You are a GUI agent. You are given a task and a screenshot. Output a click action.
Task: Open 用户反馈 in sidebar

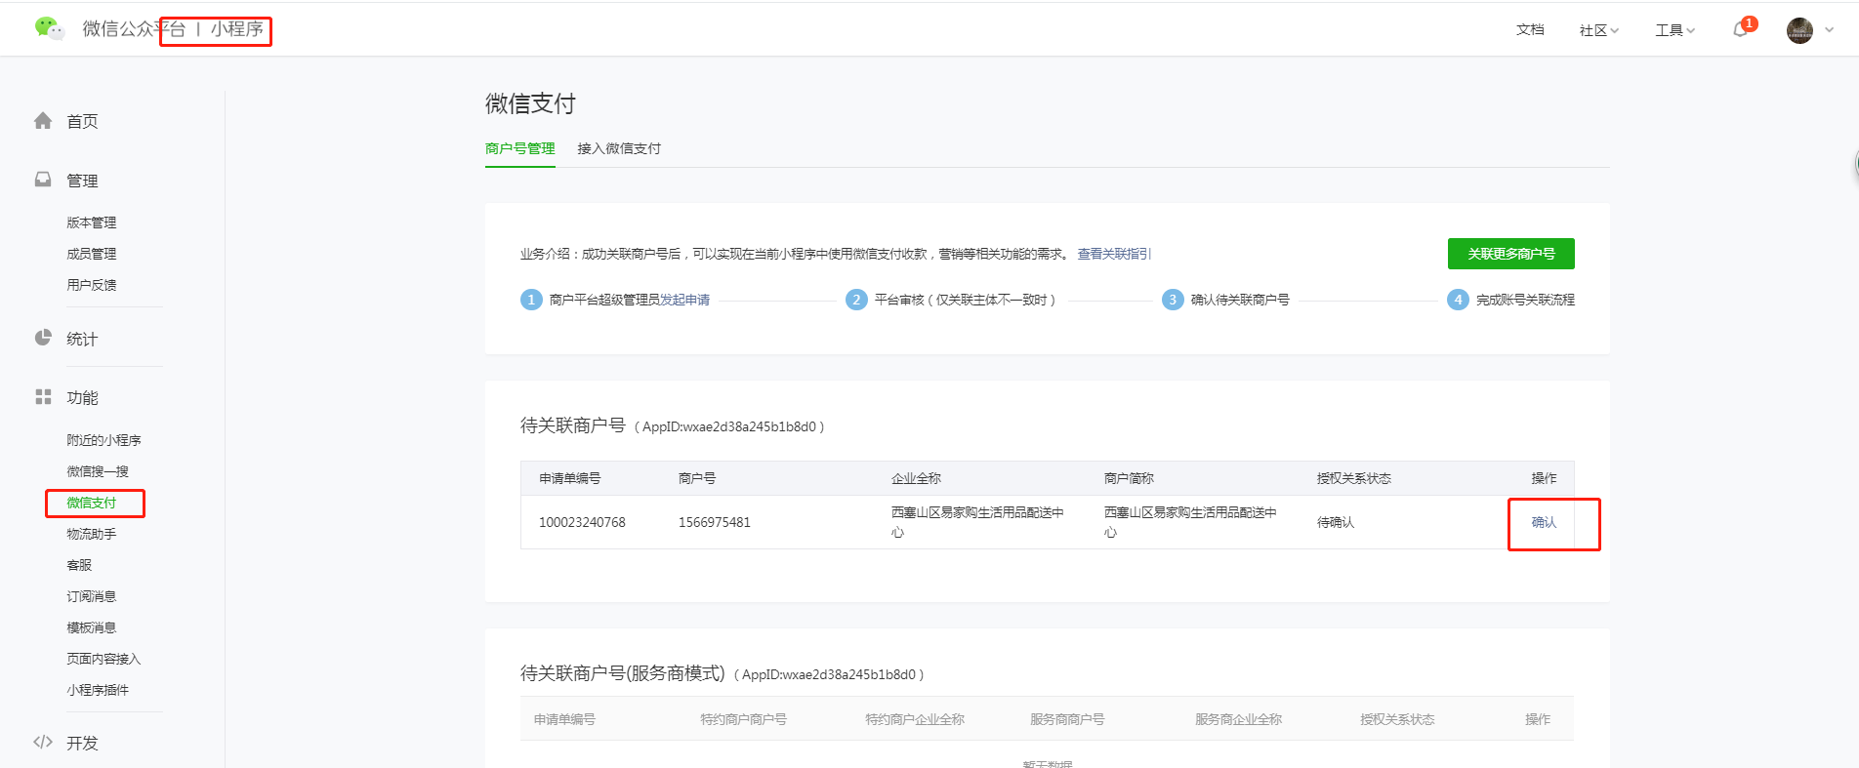[x=92, y=285]
